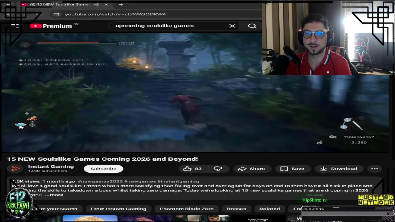Viewport: 395px width, 222px height.
Task: Open the YouTube hamburger guide menu
Action: coord(15,26)
